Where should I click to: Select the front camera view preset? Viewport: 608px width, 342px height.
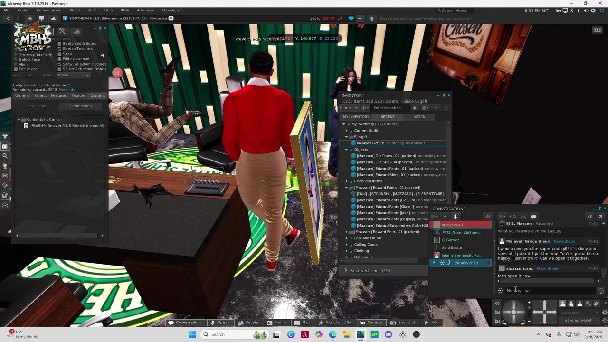point(562,304)
